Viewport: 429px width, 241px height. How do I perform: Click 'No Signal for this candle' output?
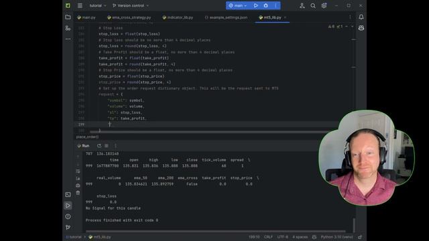tap(113, 208)
